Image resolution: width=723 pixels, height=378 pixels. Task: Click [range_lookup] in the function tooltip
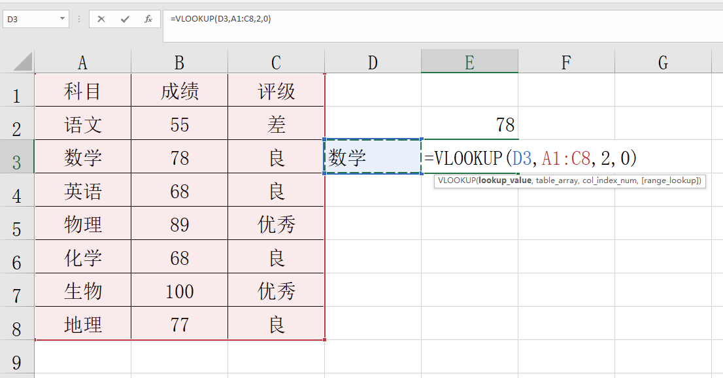pos(671,180)
